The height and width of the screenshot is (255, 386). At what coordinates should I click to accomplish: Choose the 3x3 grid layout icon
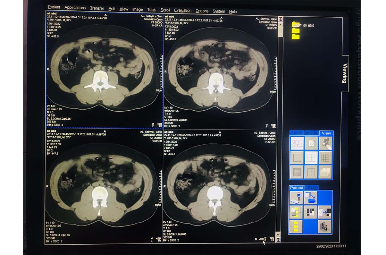[325, 158]
